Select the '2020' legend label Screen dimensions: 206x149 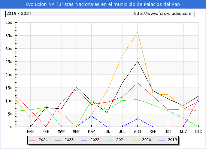coord(146,140)
